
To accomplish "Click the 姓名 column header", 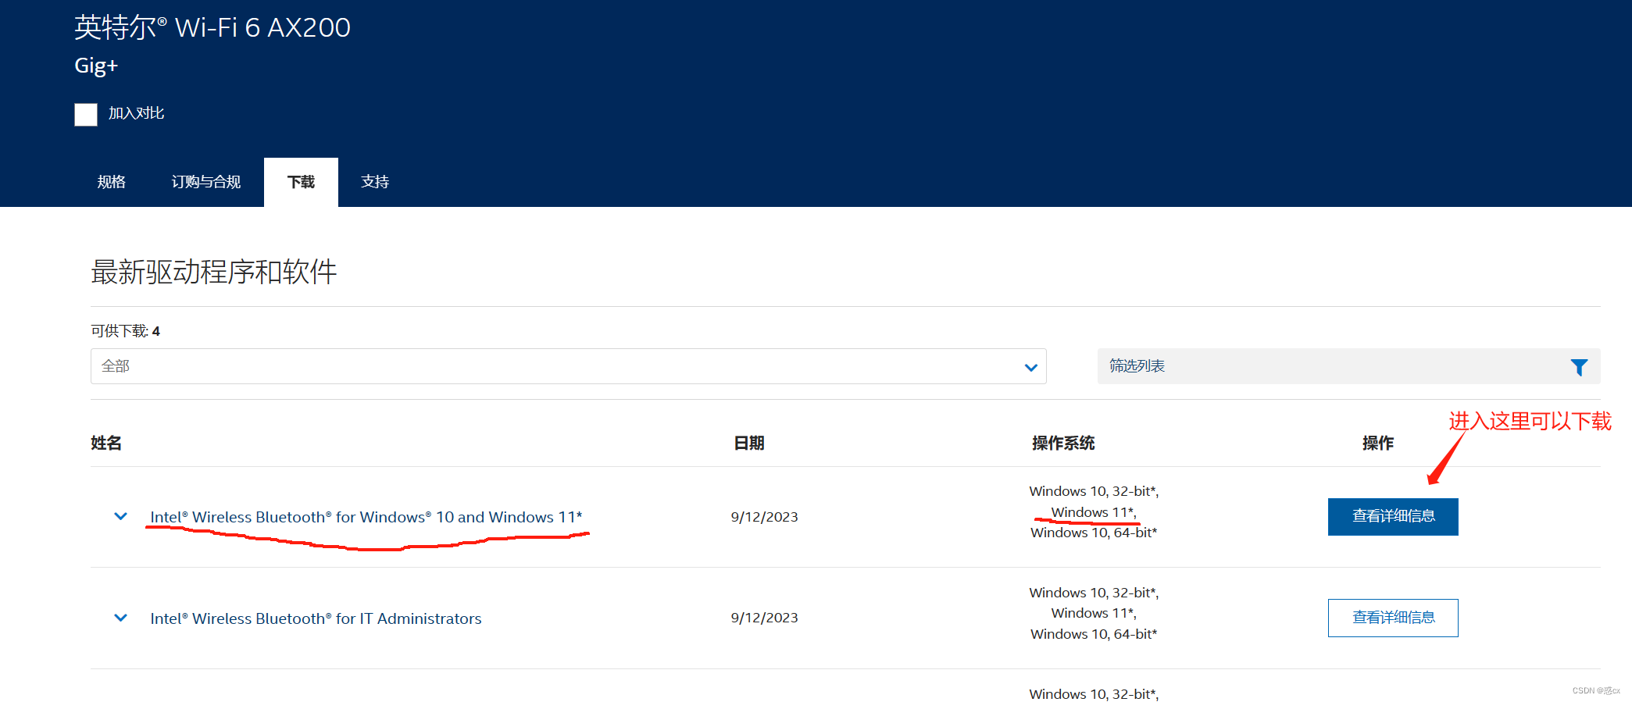I will [106, 444].
